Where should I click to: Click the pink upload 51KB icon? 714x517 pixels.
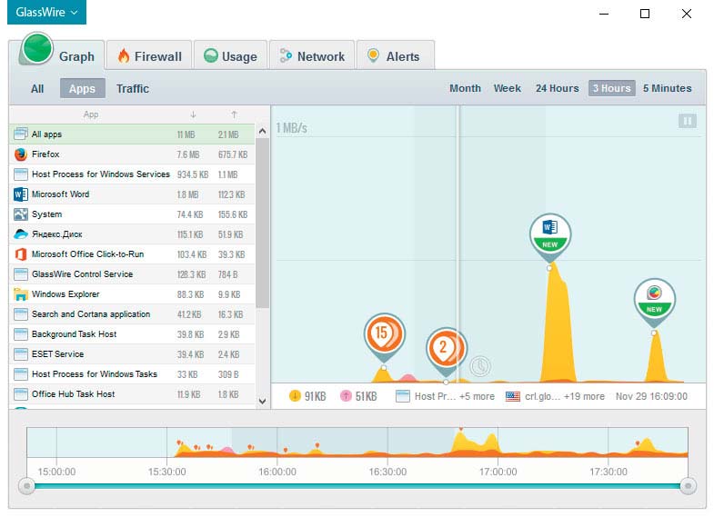(x=346, y=396)
